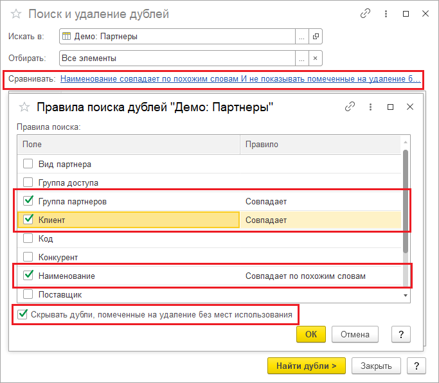The height and width of the screenshot is (383, 439).
Task: Open more options menu in main window
Action: [386, 13]
